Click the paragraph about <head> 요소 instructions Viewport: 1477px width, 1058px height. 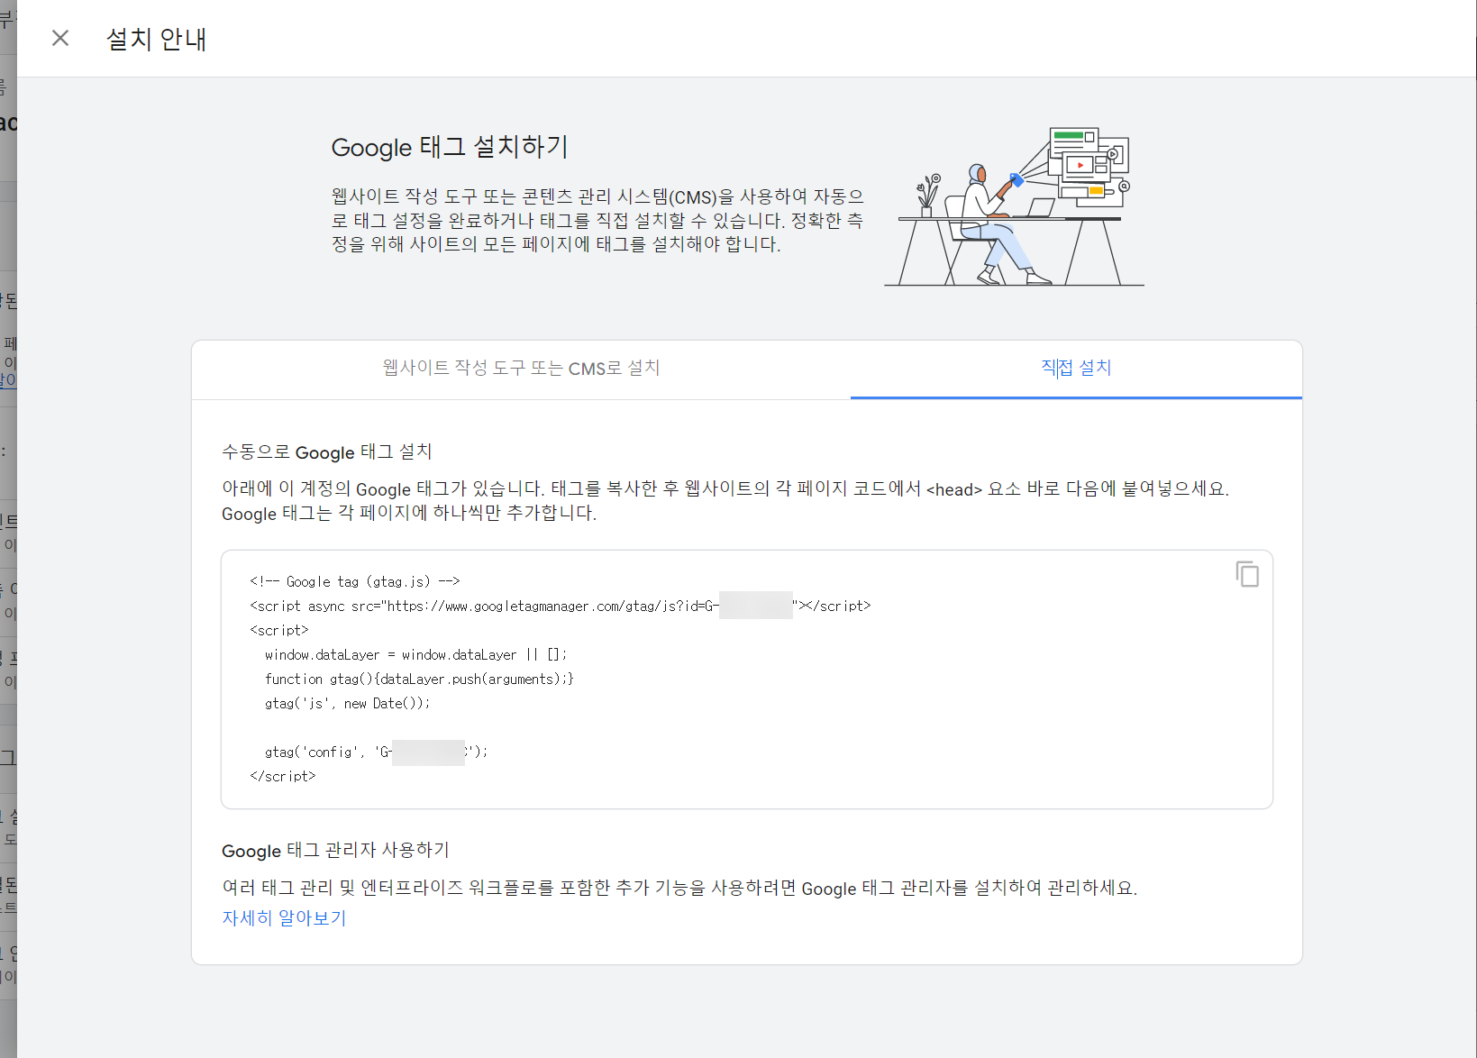pos(725,500)
